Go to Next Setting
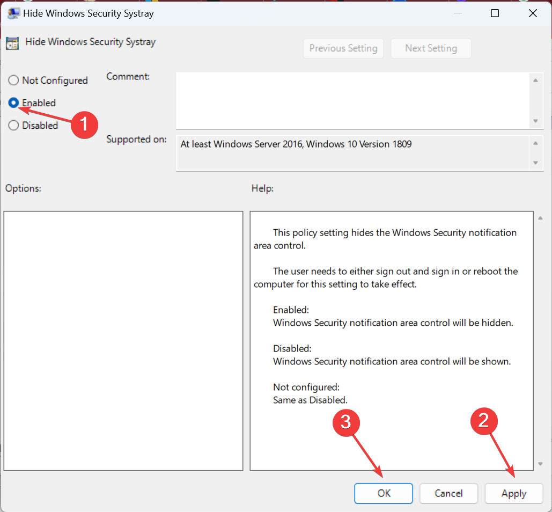Screen dimensions: 552x512 click(431, 48)
